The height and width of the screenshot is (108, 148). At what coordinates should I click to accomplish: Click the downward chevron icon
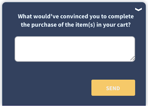(x=138, y=9)
